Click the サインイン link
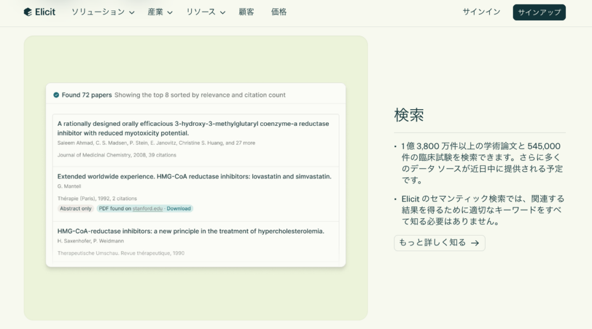This screenshot has width=592, height=329. [481, 12]
